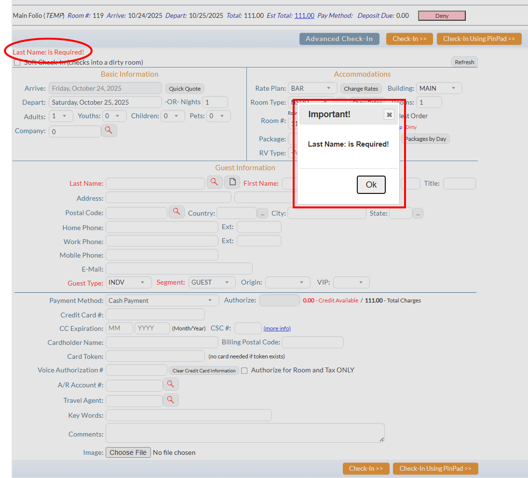Screen dimensions: 528x478
Task: Open the Rate Plan dropdown showing BAR
Action: tap(312, 88)
